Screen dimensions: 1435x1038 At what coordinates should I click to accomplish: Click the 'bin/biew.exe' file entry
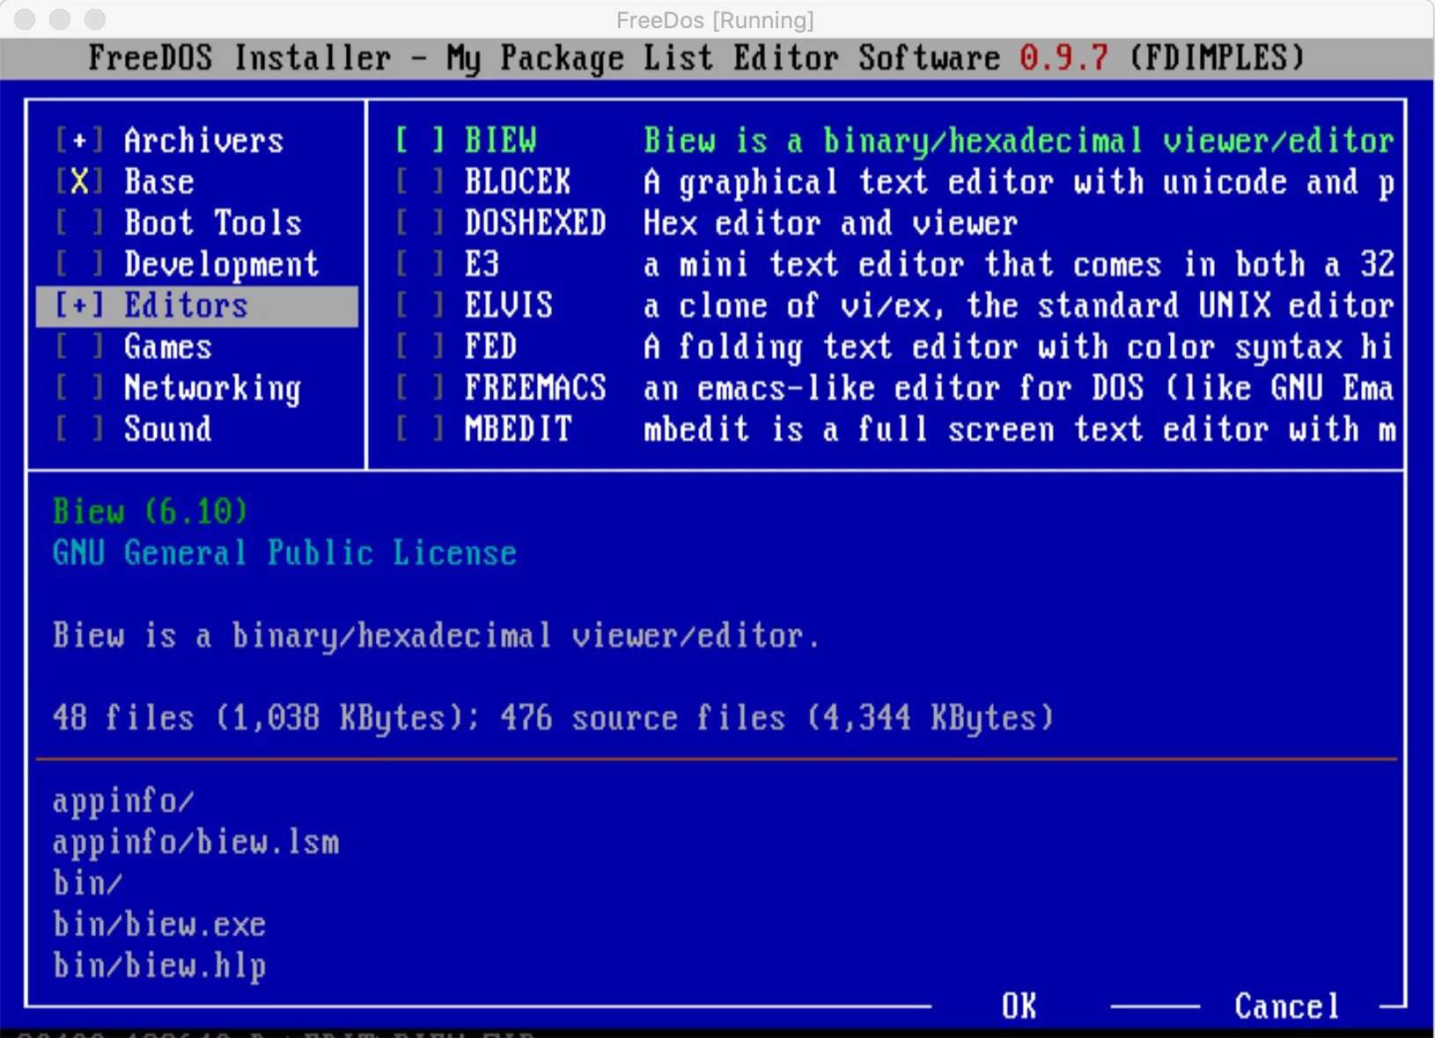(159, 925)
